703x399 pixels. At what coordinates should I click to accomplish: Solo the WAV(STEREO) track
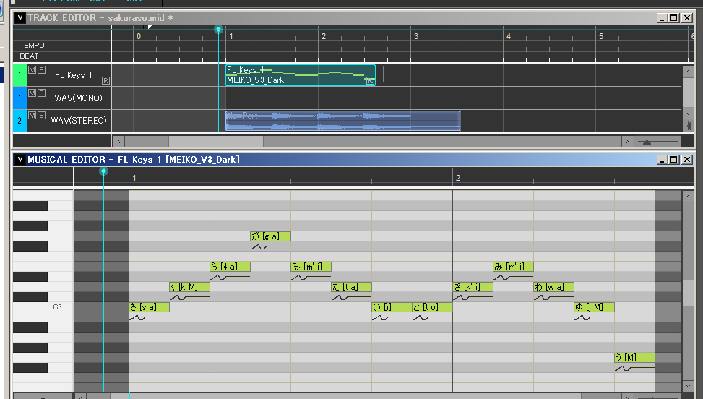click(x=41, y=115)
